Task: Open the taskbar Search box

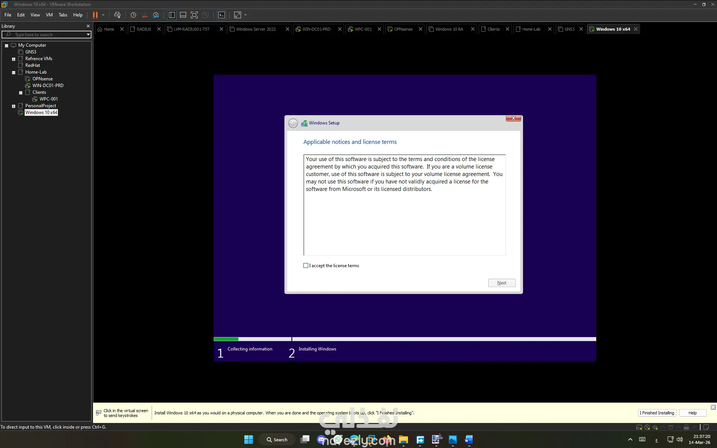Action: point(277,440)
